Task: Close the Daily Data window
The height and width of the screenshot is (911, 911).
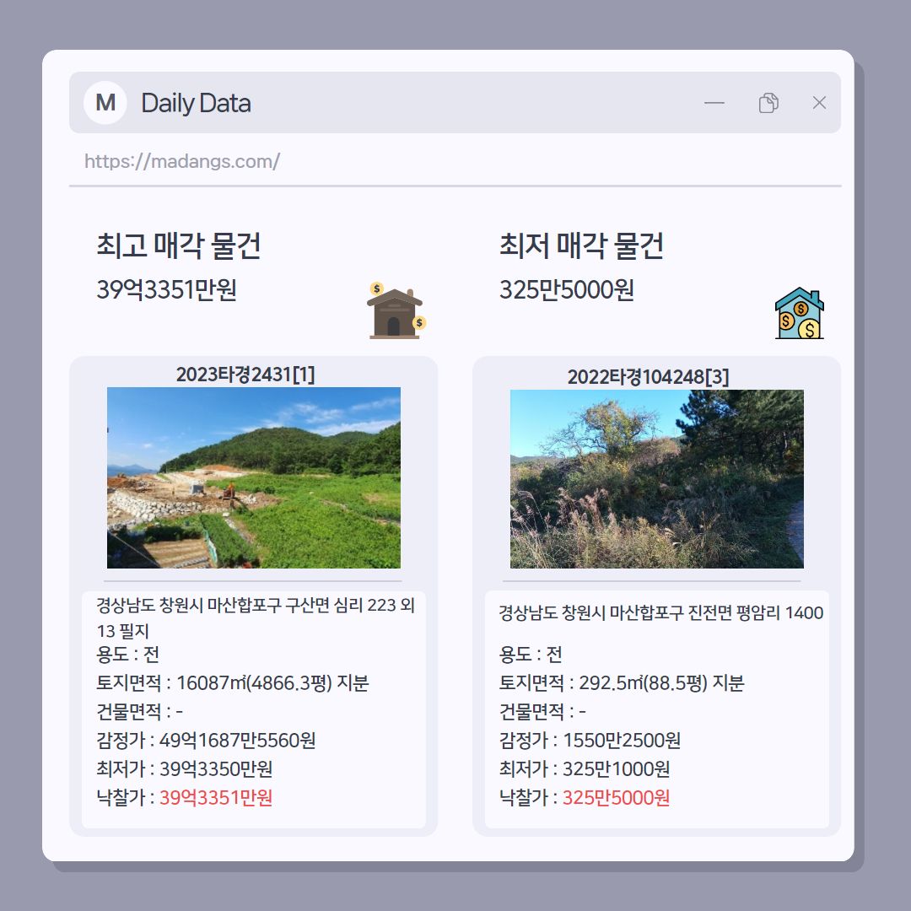Action: tap(819, 103)
